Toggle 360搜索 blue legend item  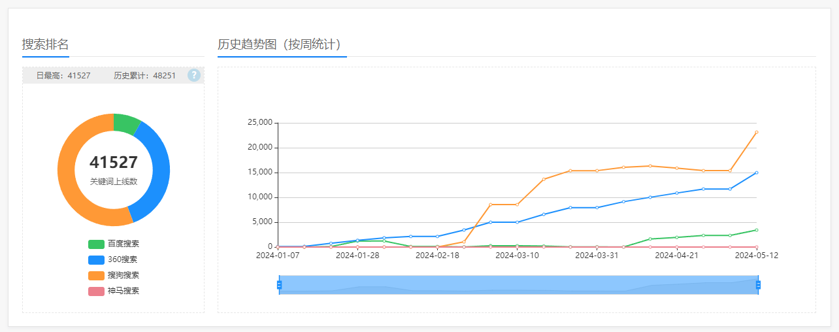[114, 259]
